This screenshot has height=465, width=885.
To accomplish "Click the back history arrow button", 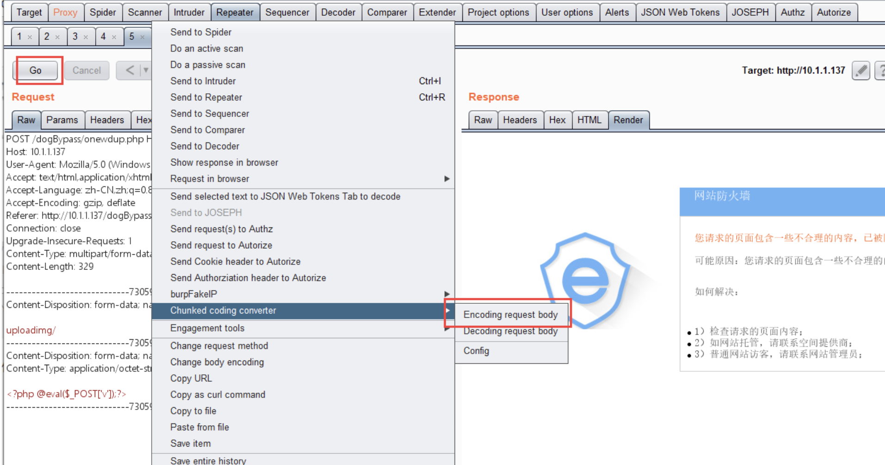I will pos(129,70).
